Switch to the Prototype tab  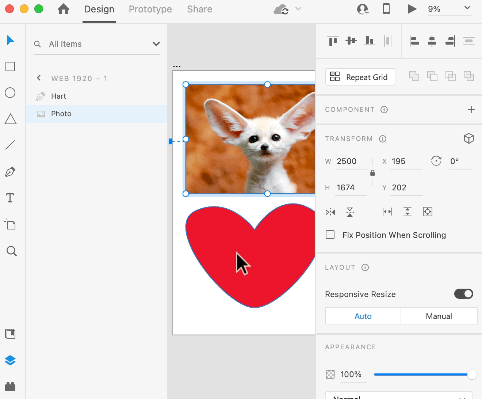tap(150, 9)
